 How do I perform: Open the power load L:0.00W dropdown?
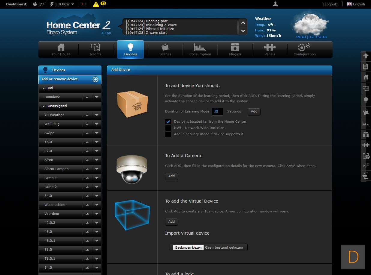[x=62, y=4]
